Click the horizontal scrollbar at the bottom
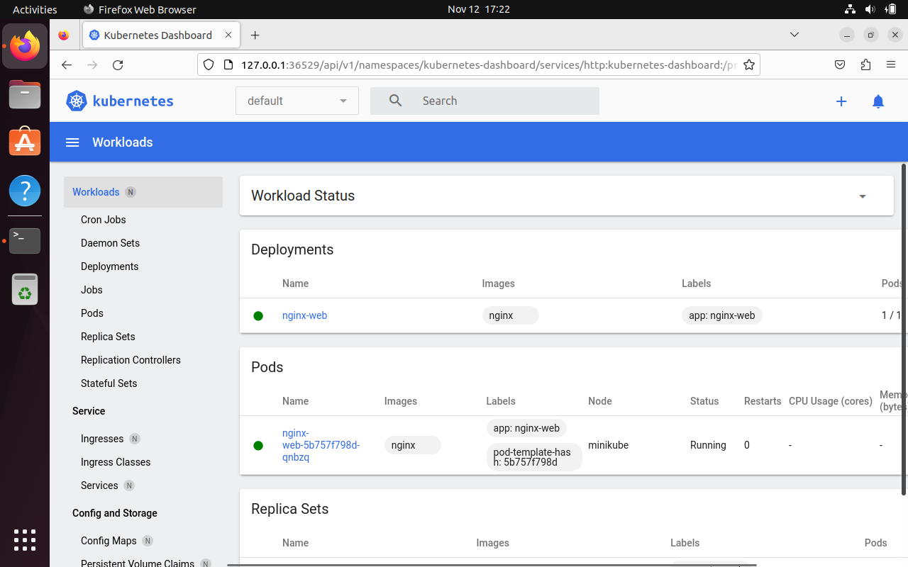This screenshot has width=908, height=567. pos(492,565)
